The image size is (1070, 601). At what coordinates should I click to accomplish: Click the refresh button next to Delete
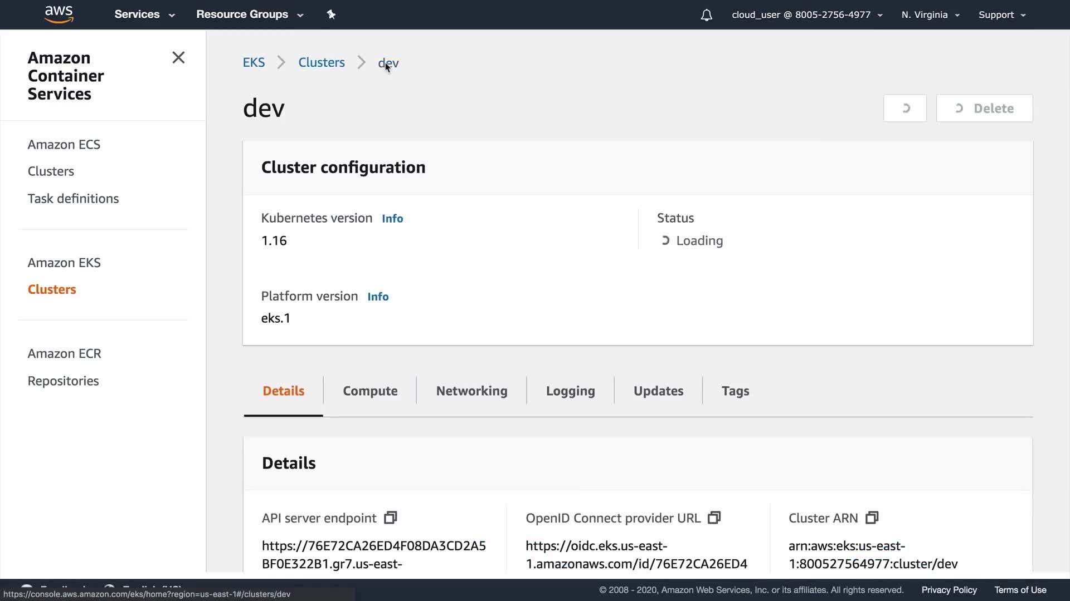coord(904,109)
